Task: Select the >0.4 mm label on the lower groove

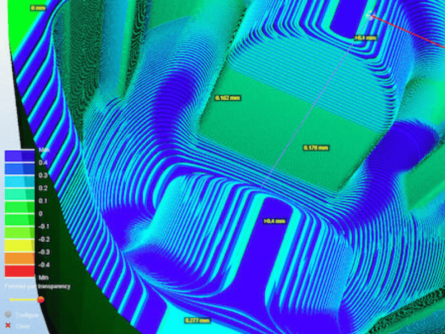Action: click(x=274, y=221)
